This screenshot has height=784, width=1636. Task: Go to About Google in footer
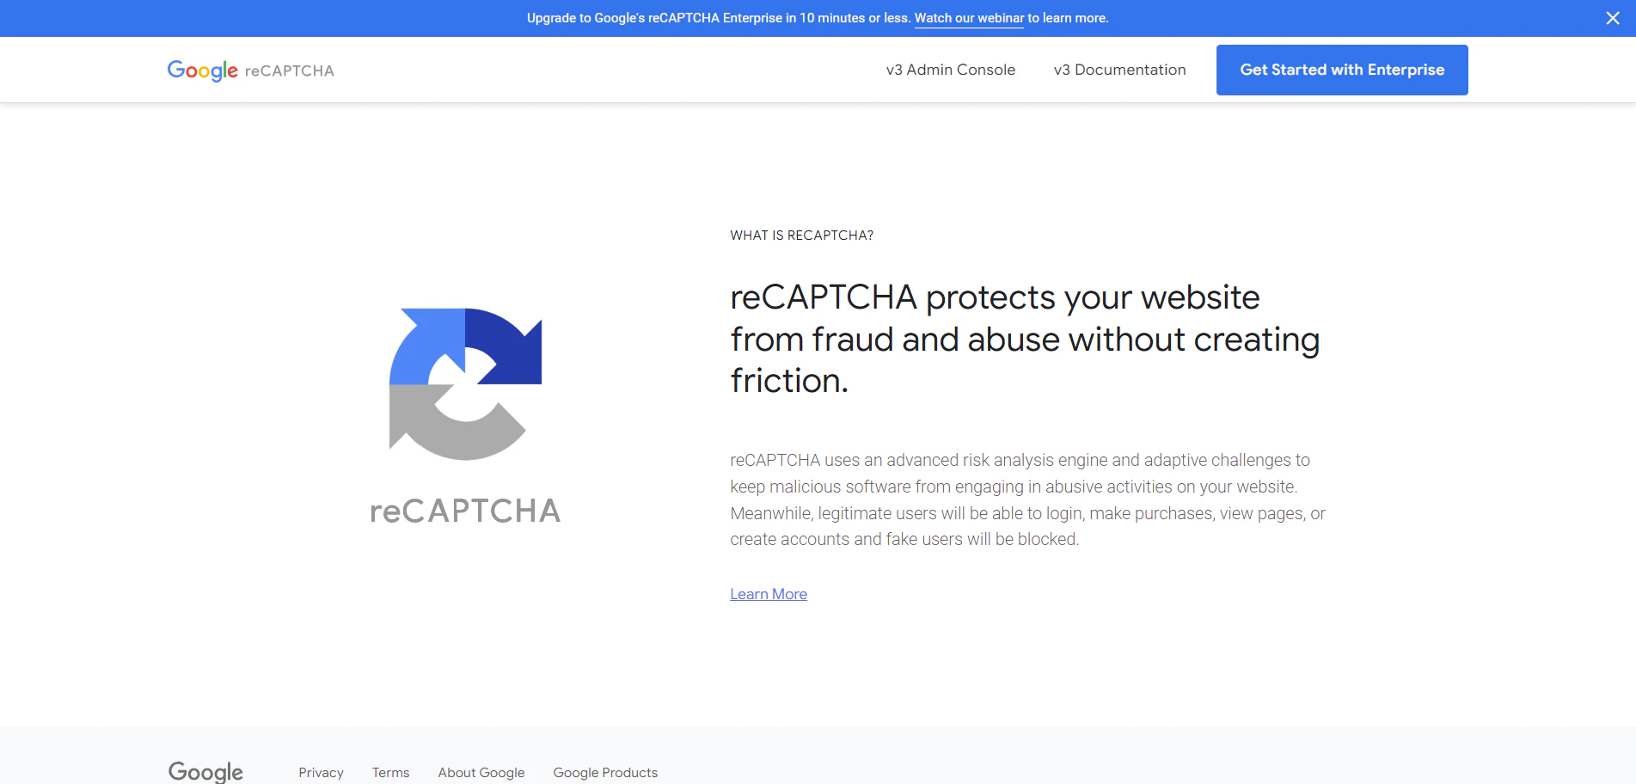(x=481, y=773)
